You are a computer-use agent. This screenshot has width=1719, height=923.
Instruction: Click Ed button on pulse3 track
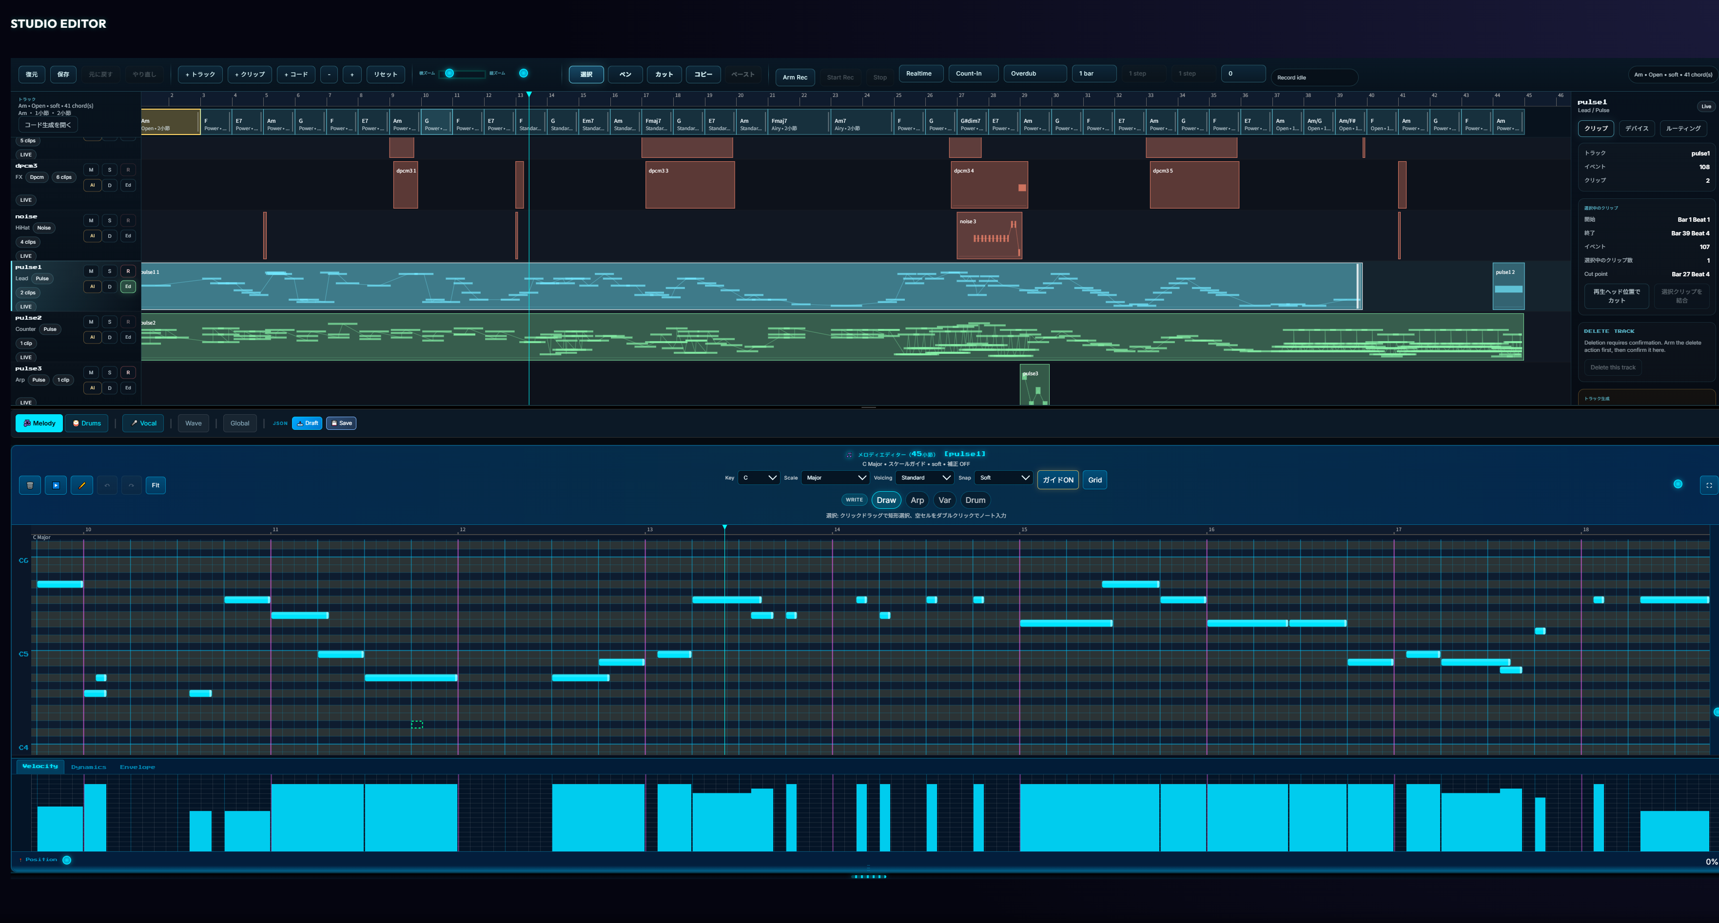coord(128,387)
